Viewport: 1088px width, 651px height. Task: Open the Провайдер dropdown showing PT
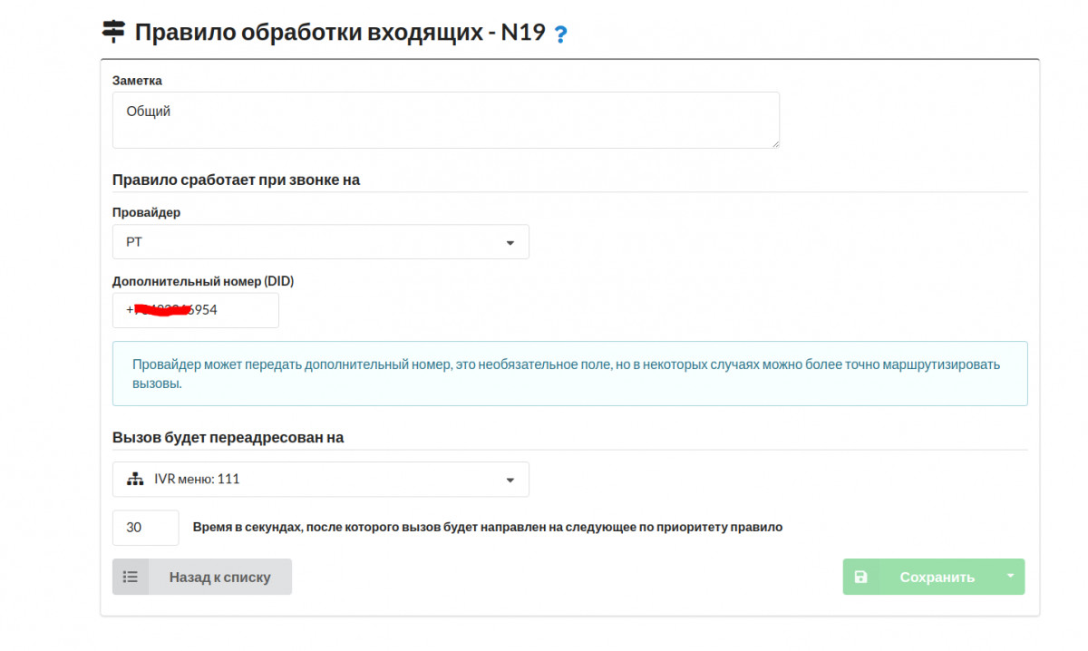click(x=308, y=242)
